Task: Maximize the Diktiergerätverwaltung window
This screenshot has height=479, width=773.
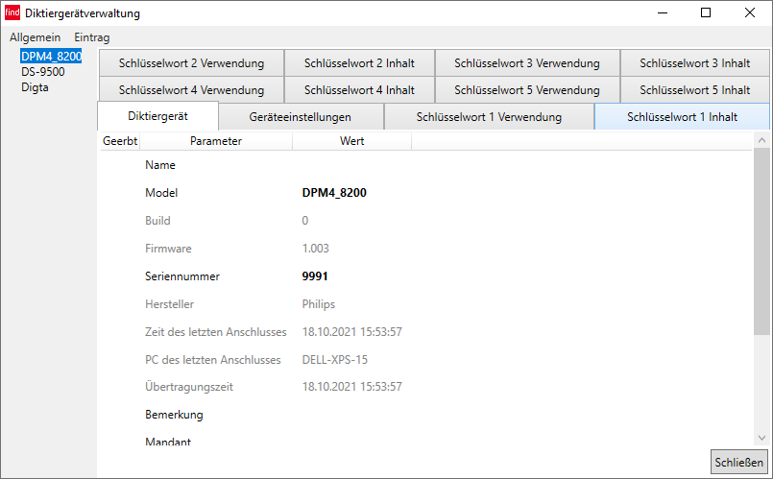Action: 706,12
